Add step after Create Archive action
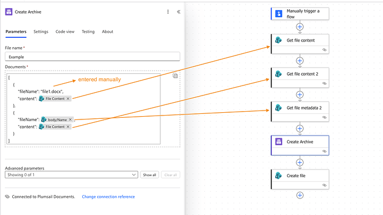 click(x=300, y=162)
